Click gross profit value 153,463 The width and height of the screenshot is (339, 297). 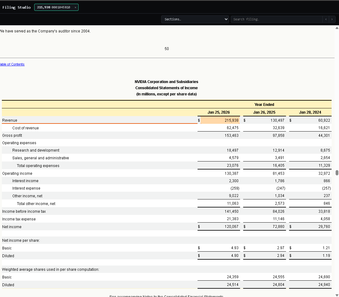pos(231,136)
